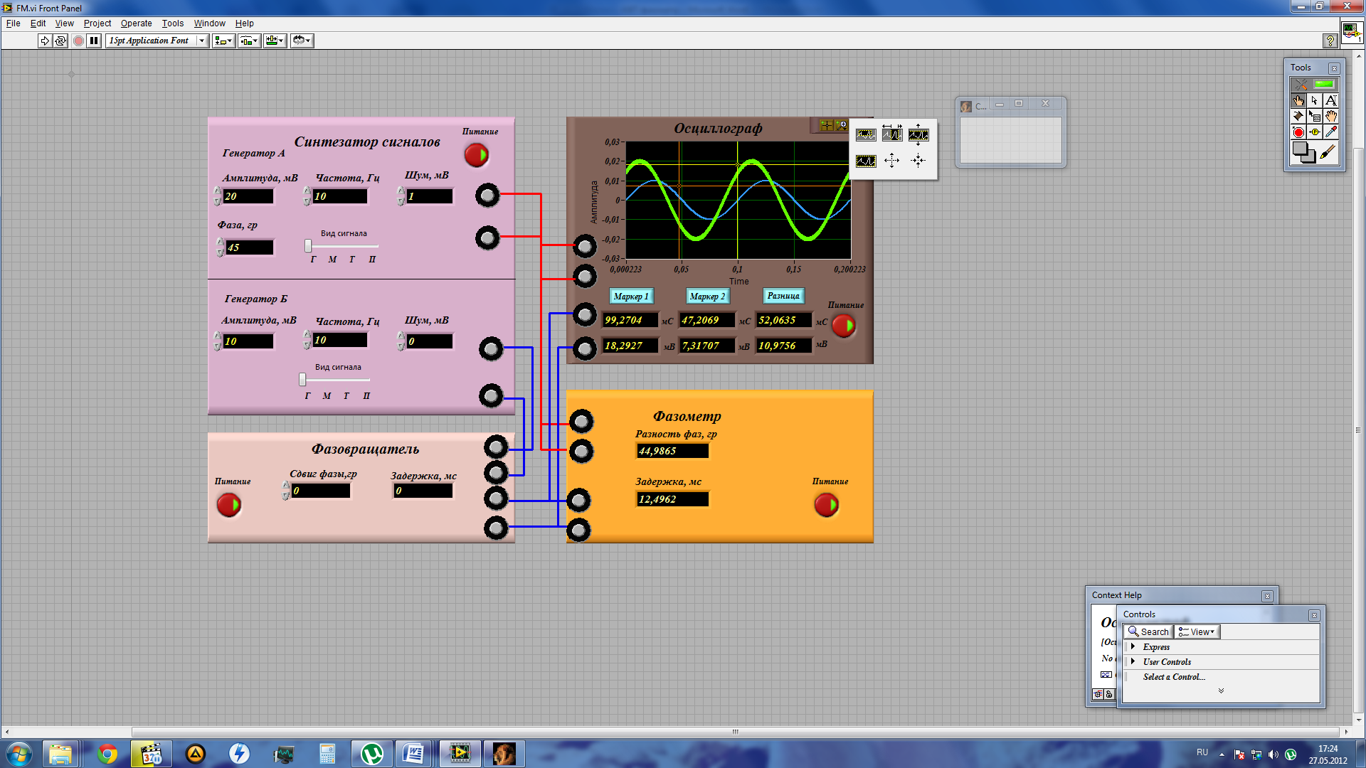The width and height of the screenshot is (1366, 768).
Task: Click the Маркер 1 button
Action: coord(631,296)
